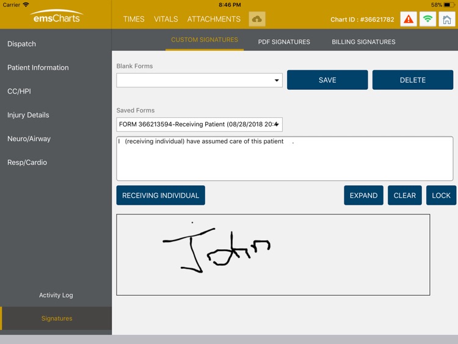Open the ATTACHMENTS menu

pyautogui.click(x=214, y=20)
